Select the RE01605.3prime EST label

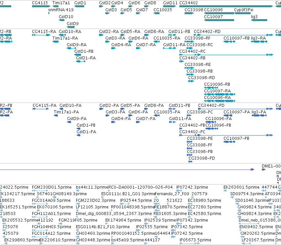pos(170,214)
